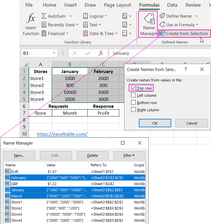Uncheck the Top row checkbox
The width and height of the screenshot is (211, 224).
pyautogui.click(x=133, y=88)
